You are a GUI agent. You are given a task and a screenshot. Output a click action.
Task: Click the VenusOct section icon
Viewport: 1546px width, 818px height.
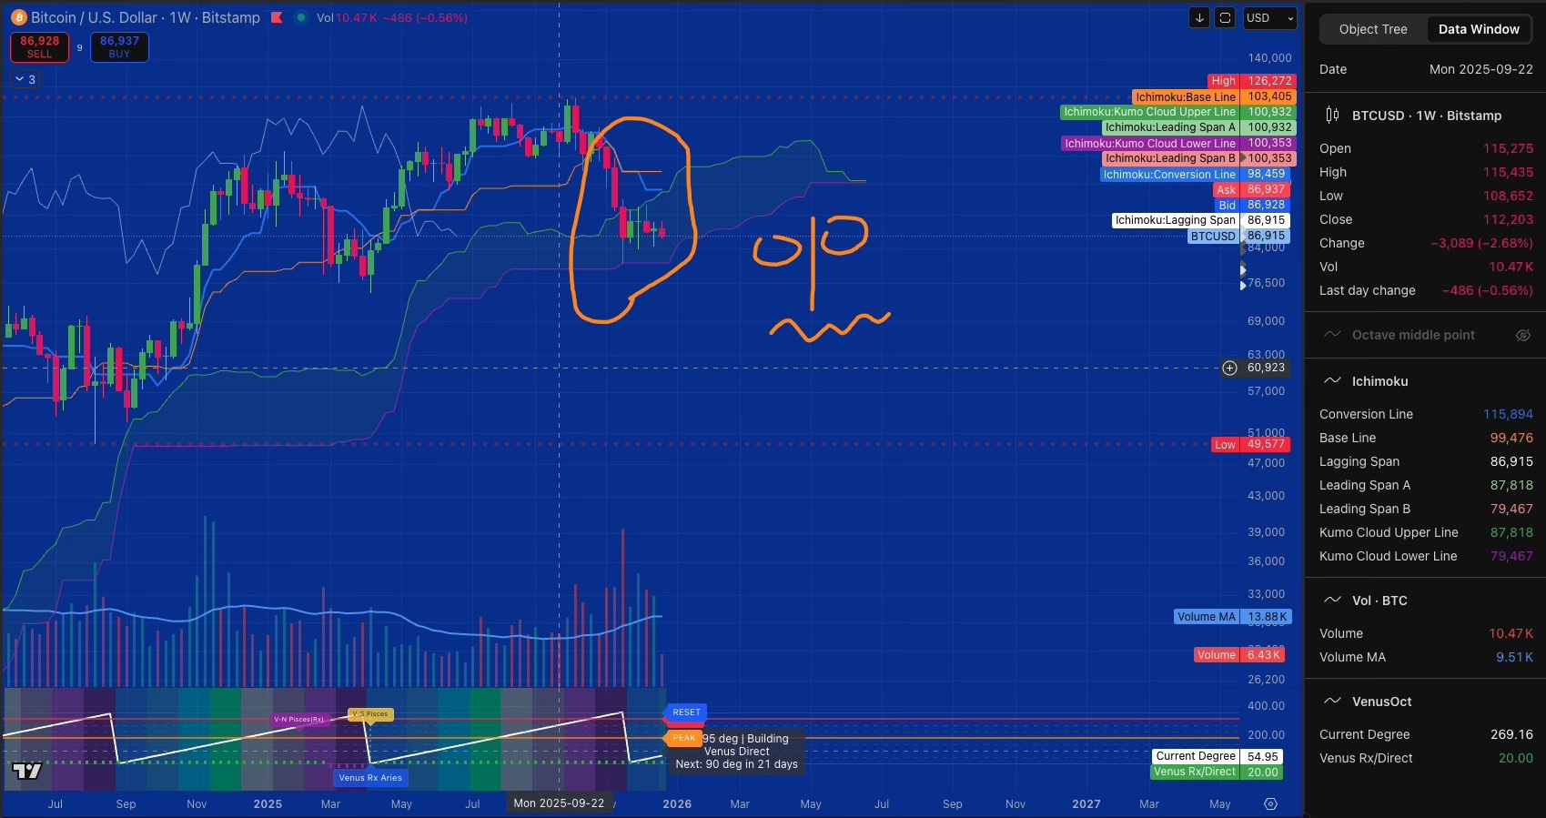(1332, 702)
